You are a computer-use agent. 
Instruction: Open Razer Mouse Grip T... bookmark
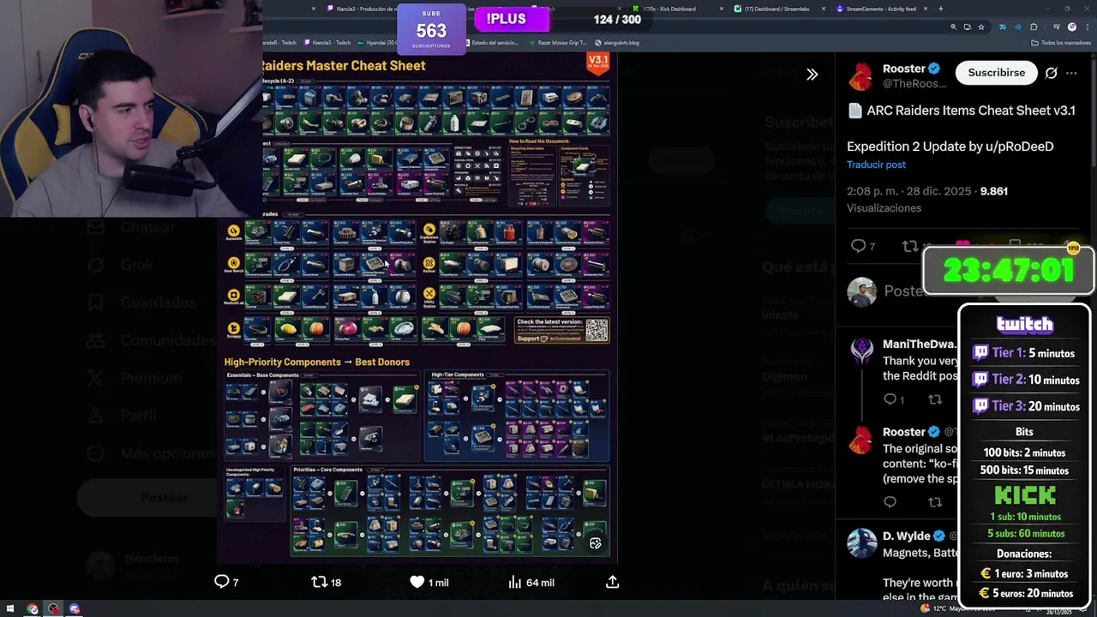pos(557,43)
